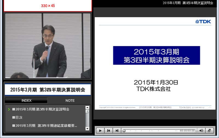
Task: Click the green arrow beside current index item
Action: point(9,109)
